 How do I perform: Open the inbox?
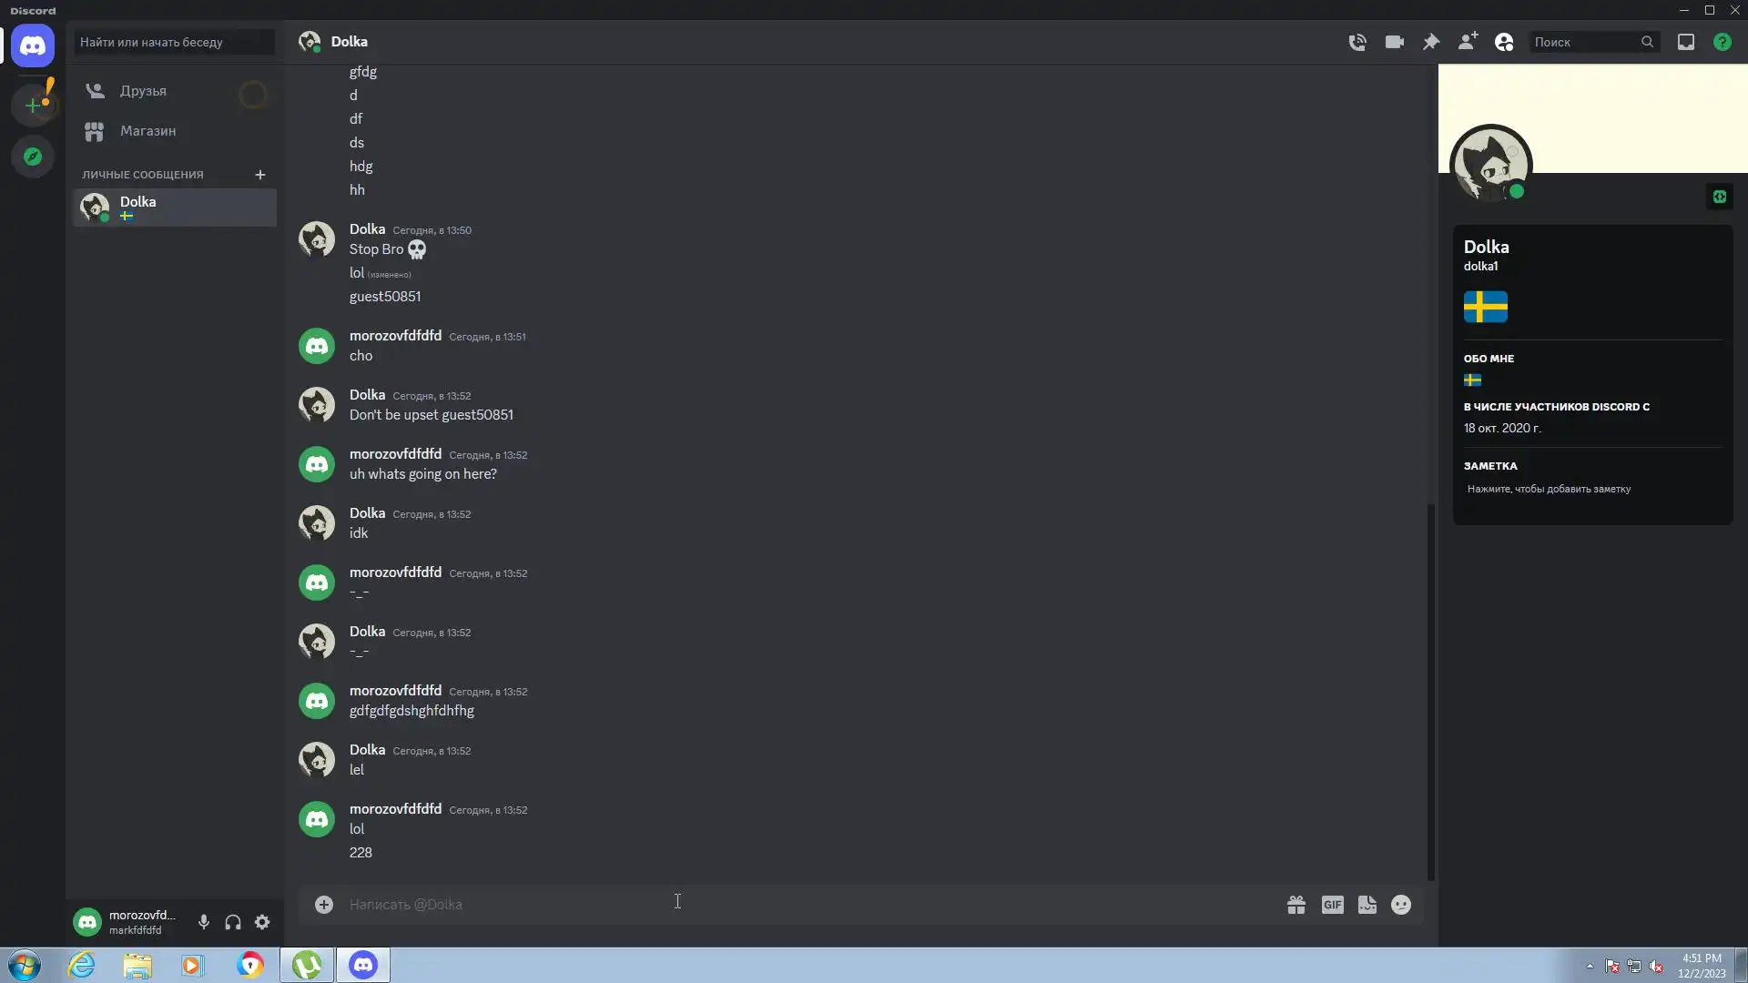1686,42
